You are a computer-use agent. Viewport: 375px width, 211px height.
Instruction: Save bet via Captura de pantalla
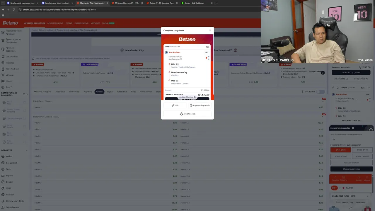200,105
